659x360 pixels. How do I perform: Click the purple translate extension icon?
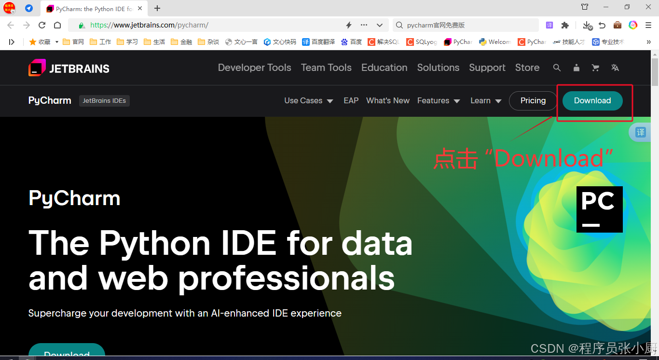tap(549, 25)
